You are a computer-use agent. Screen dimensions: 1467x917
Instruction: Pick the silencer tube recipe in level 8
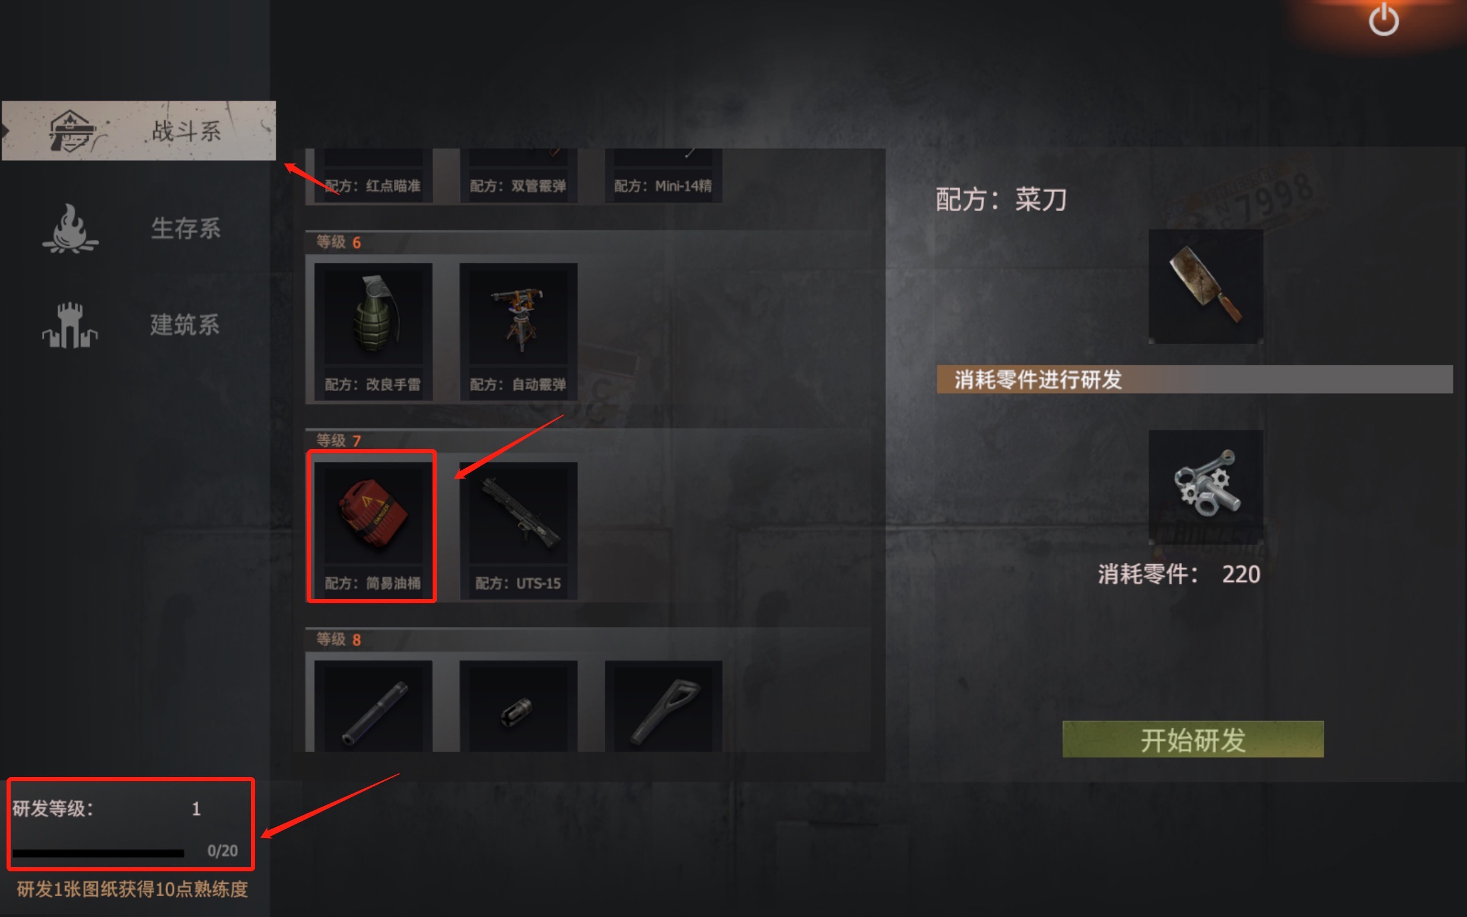373,706
